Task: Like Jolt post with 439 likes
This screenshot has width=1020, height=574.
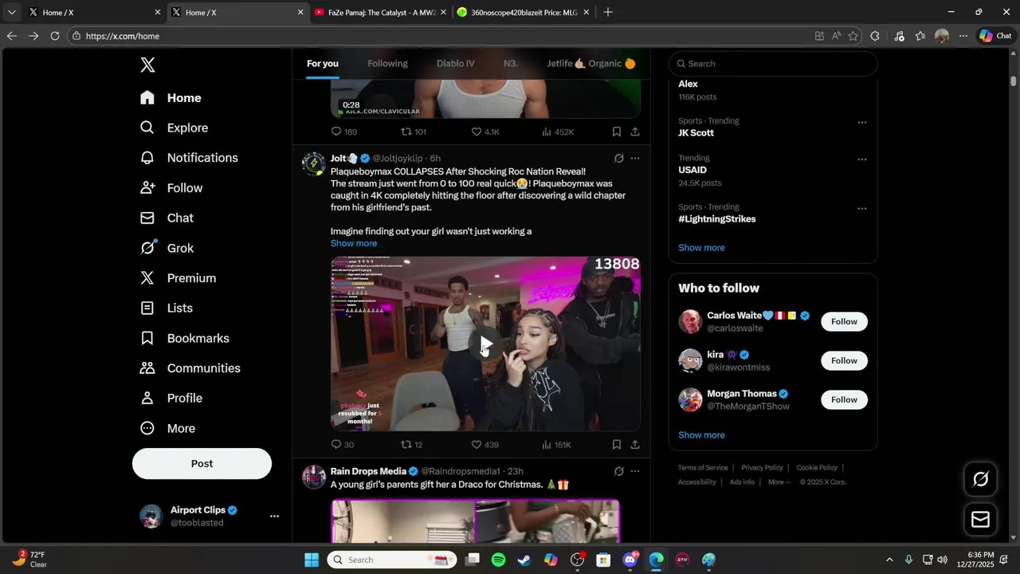Action: [484, 445]
